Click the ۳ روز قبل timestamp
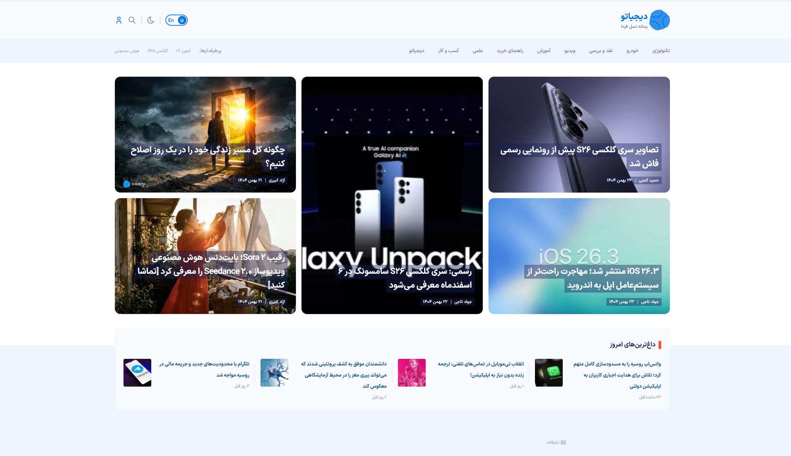The width and height of the screenshot is (791, 456). [242, 386]
